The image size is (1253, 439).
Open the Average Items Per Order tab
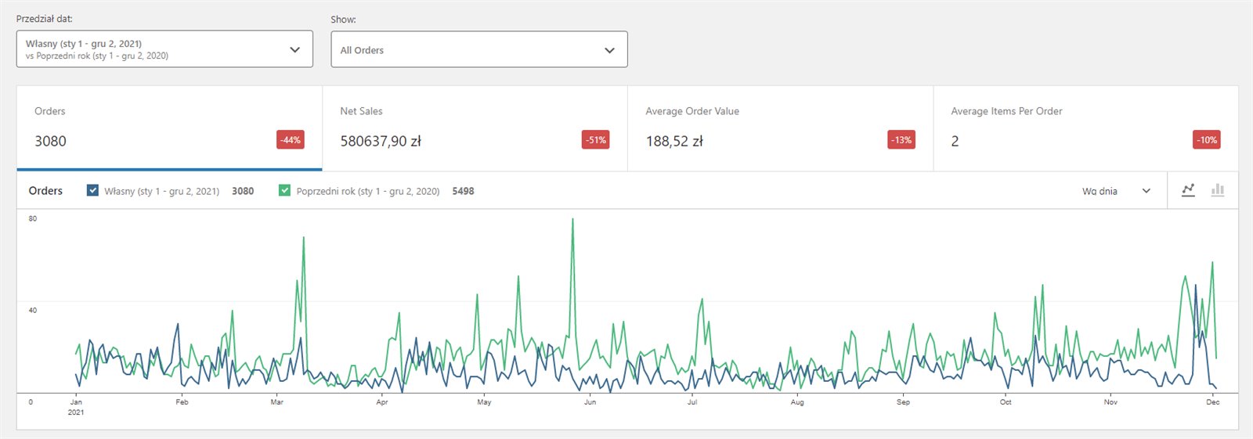point(1085,128)
